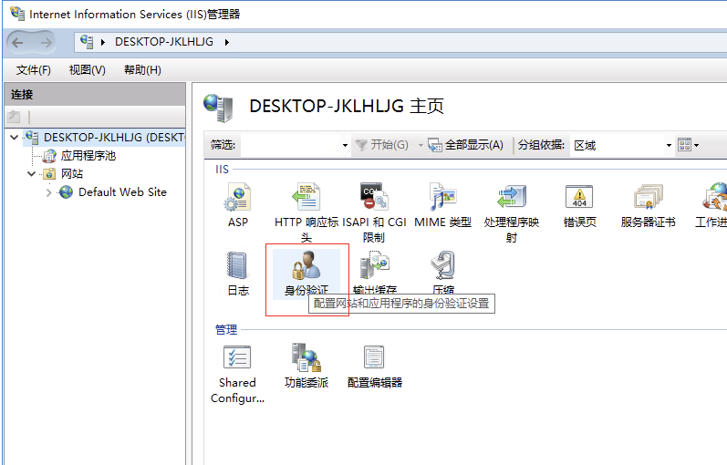Open the view mode dropdown icon
Viewport: 727px width, 465px height.
tap(688, 145)
